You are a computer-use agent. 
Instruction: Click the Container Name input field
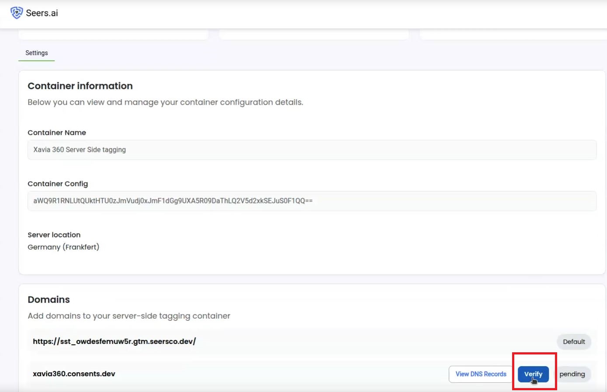(312, 150)
